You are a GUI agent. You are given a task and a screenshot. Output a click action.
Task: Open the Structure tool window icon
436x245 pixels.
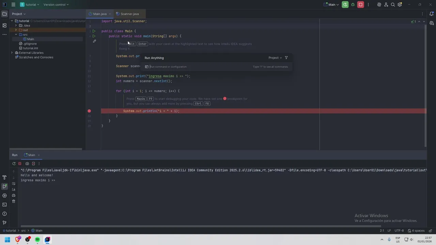tap(4, 26)
